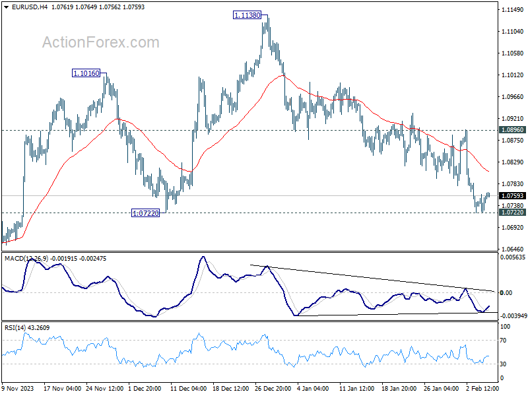Click the 1.11490 price axis value

(513, 10)
